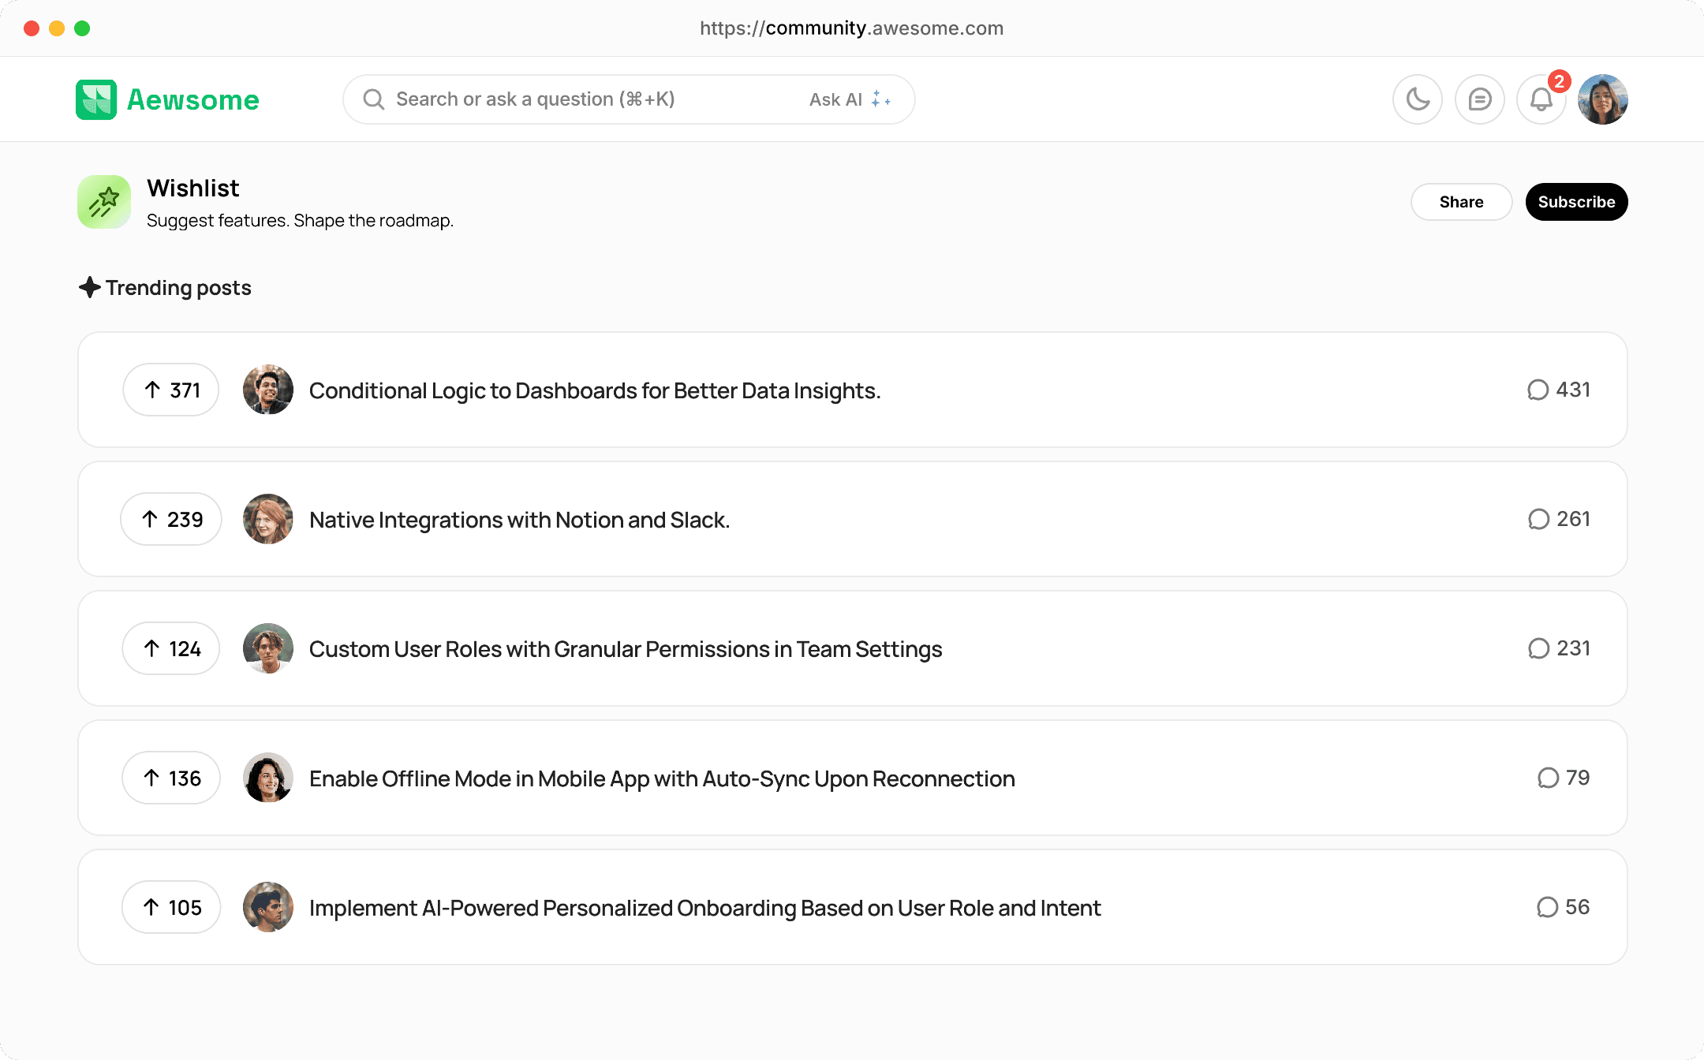The image size is (1704, 1060).
Task: Toggle dark mode with moon icon
Action: [1417, 99]
